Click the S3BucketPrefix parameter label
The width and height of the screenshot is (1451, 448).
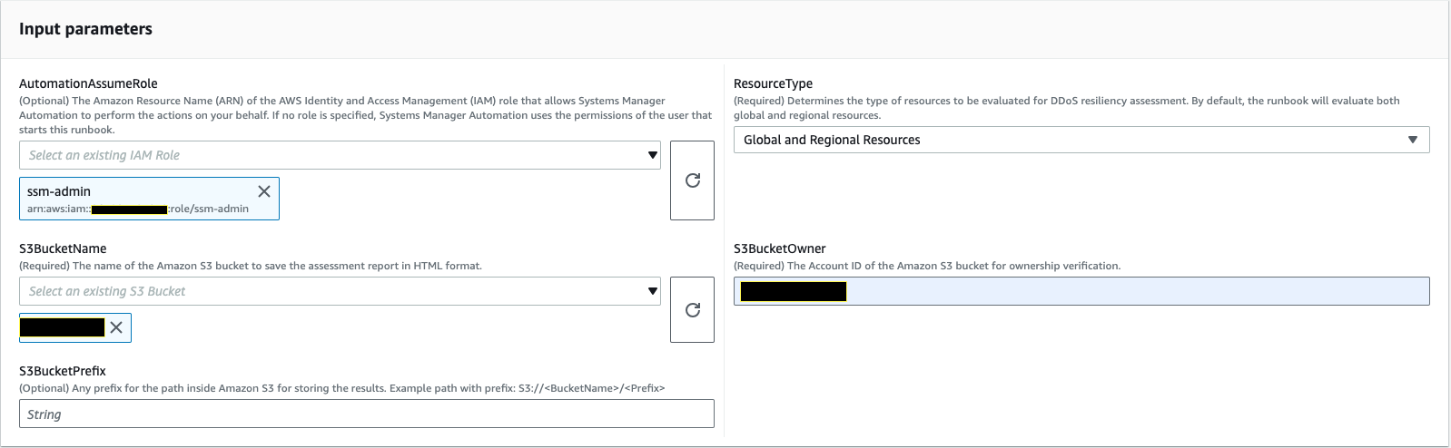[63, 371]
